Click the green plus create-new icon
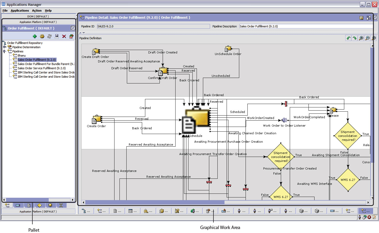This screenshot has width=379, height=233. coord(35,36)
